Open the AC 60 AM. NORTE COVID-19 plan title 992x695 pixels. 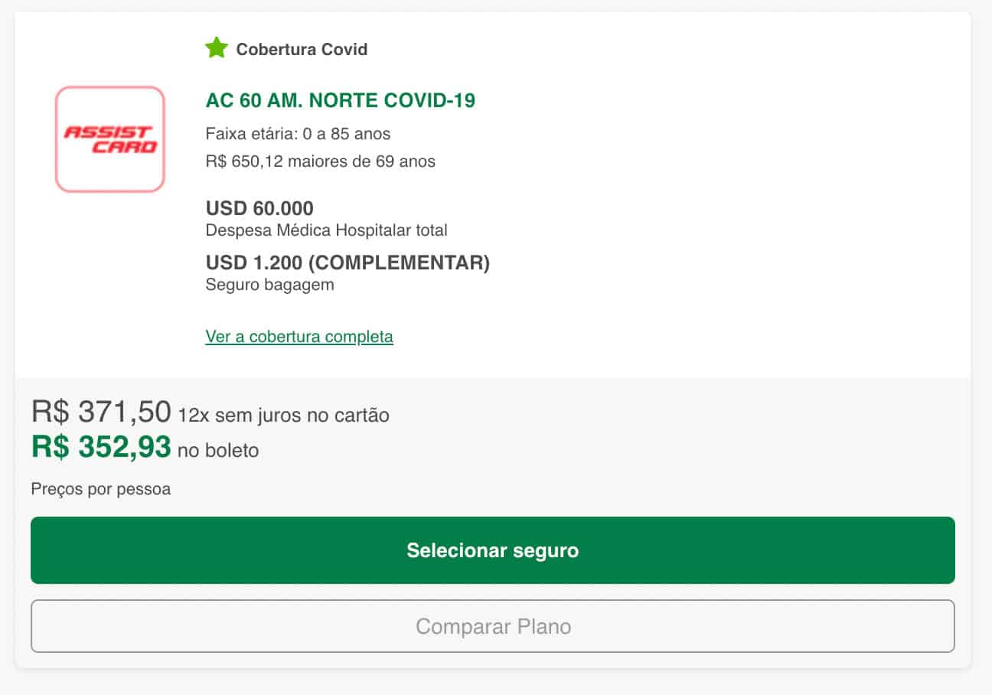tap(340, 100)
